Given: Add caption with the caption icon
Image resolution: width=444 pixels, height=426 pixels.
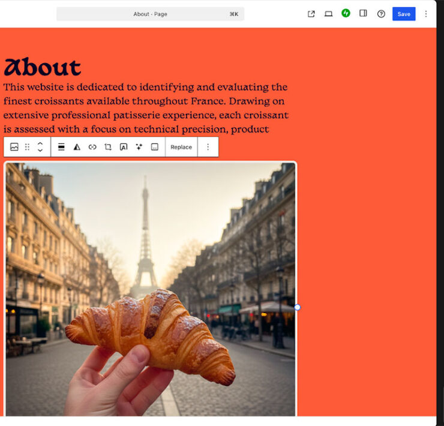Looking at the screenshot, I should tap(155, 147).
